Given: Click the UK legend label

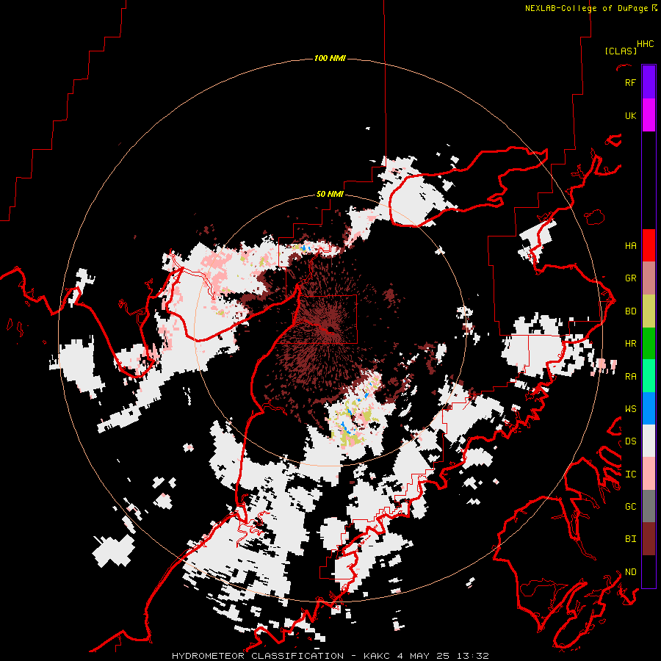Looking at the screenshot, I should point(630,115).
